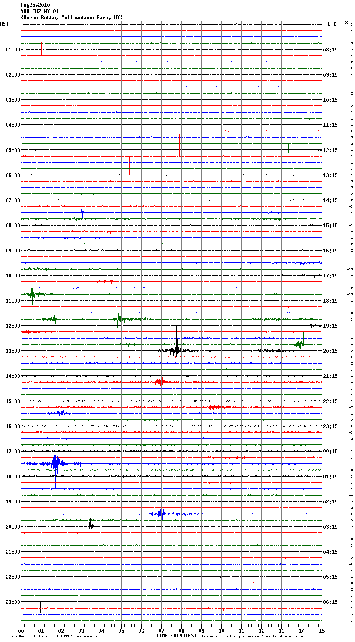The height and width of the screenshot is (642, 355).
Task: Click the MST timezone header
Action: point(4,24)
